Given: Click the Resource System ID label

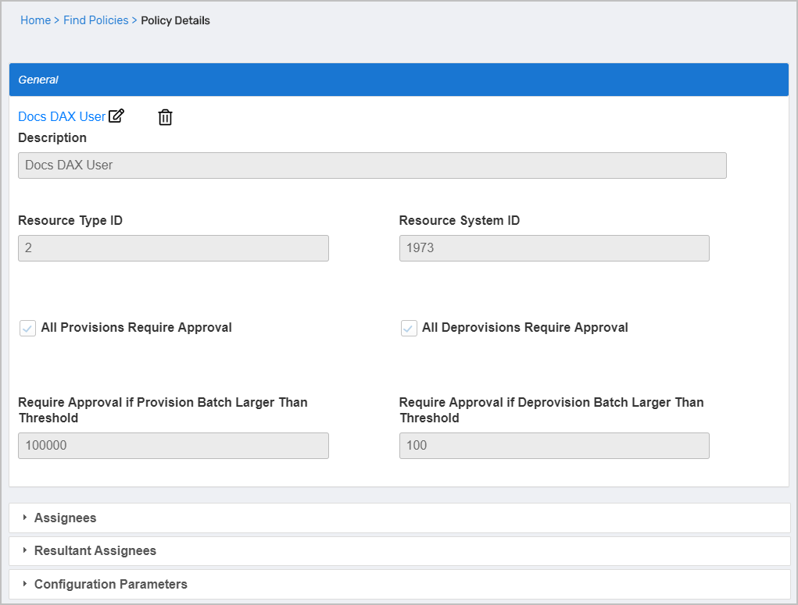Looking at the screenshot, I should (460, 220).
